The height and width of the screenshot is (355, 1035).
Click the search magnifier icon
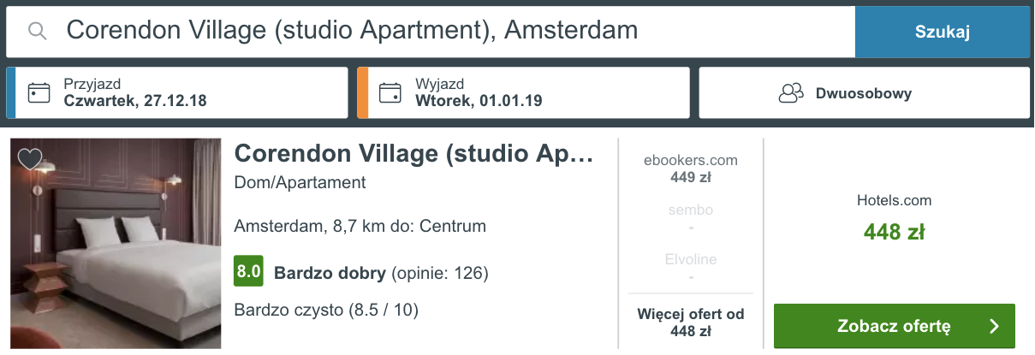38,32
